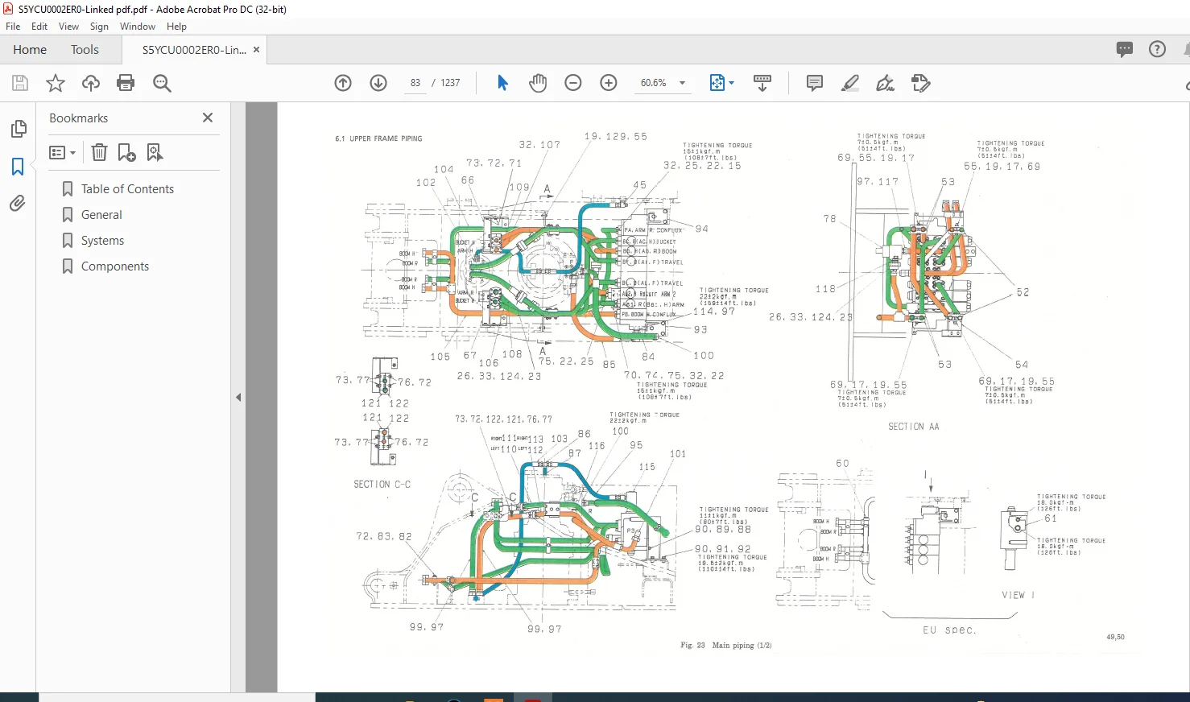Go to next page arrow
Image resolution: width=1190 pixels, height=702 pixels.
point(378,83)
